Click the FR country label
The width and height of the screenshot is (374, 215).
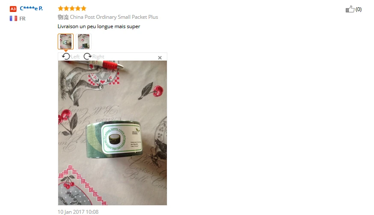point(22,18)
